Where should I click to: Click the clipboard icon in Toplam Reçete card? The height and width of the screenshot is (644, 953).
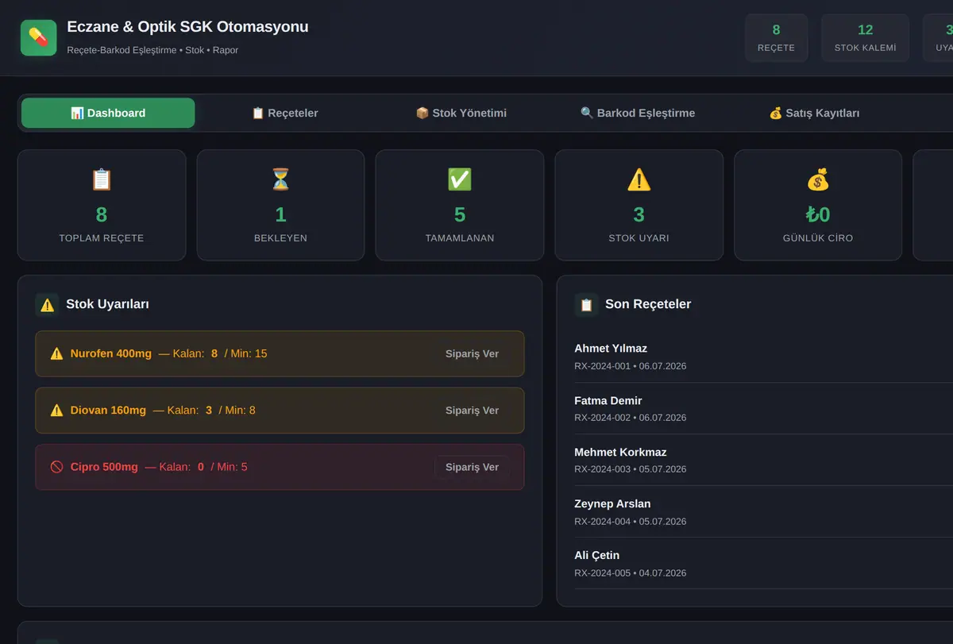pyautogui.click(x=102, y=179)
